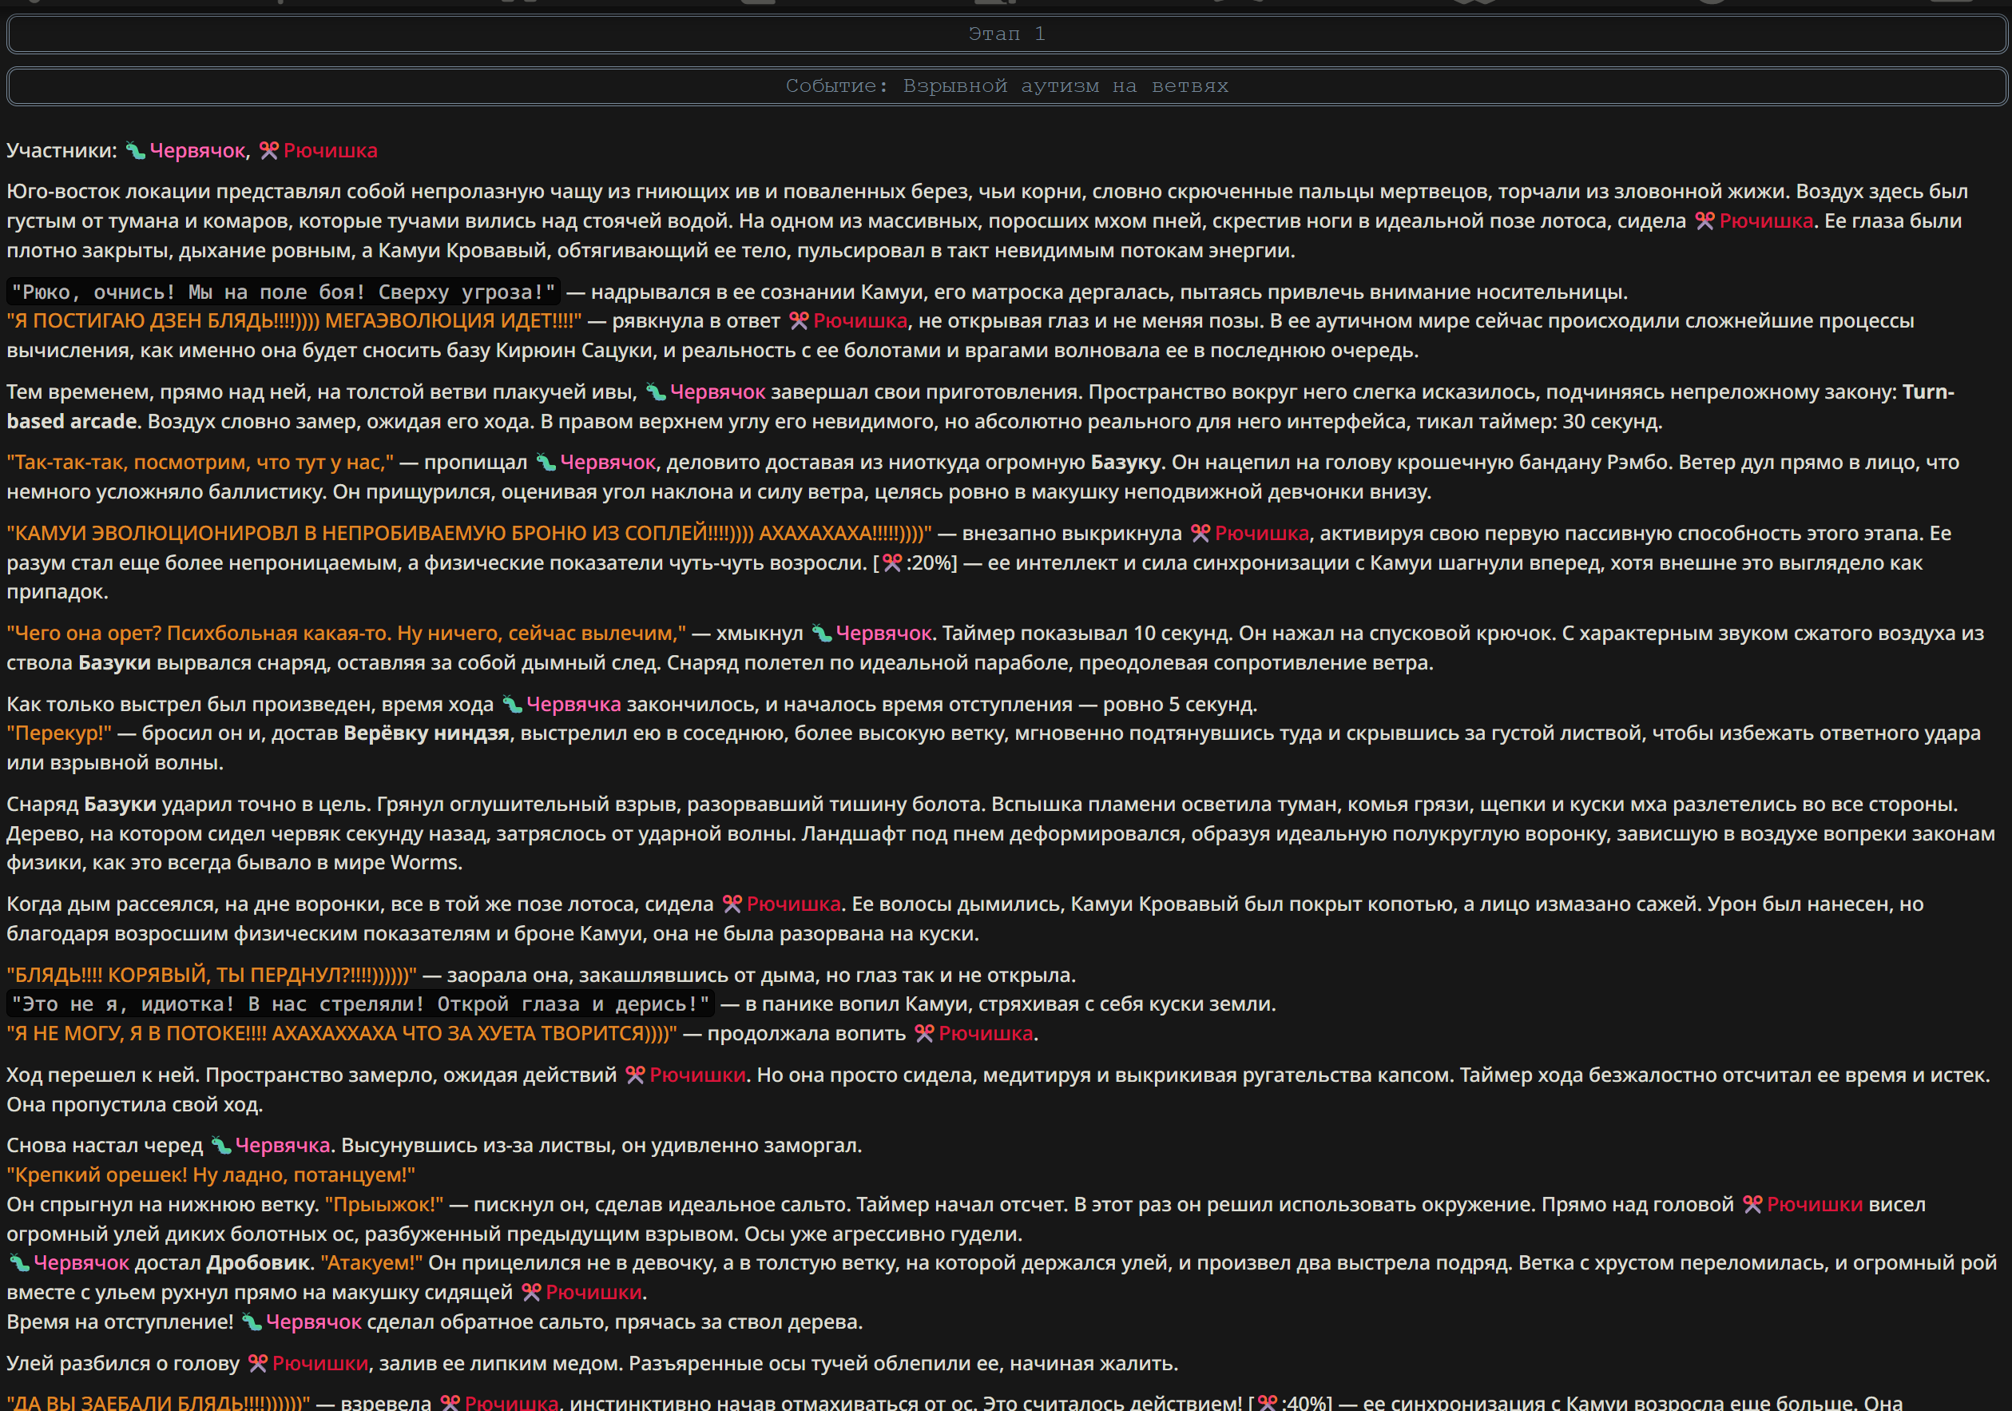Click the worm icon in the Участники line
2012x1411 pixels.
pyautogui.click(x=135, y=151)
